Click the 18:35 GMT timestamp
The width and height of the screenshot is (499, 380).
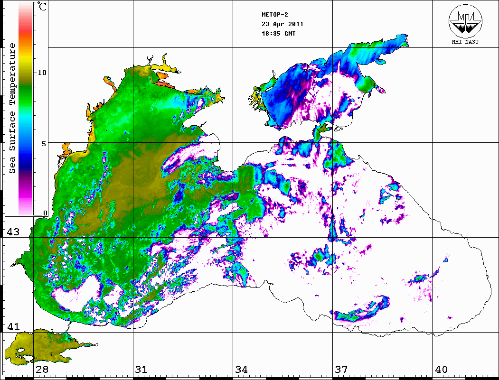(278, 34)
